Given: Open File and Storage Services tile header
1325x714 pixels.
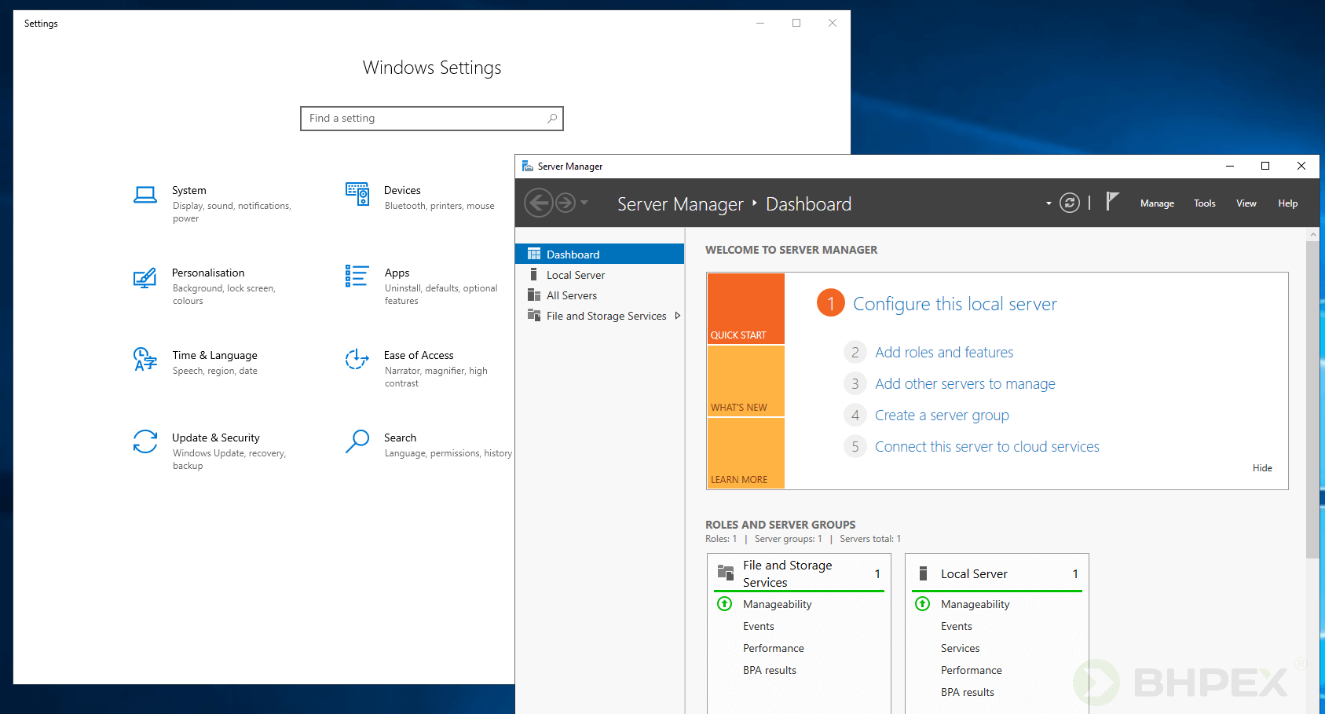Looking at the screenshot, I should click(799, 573).
